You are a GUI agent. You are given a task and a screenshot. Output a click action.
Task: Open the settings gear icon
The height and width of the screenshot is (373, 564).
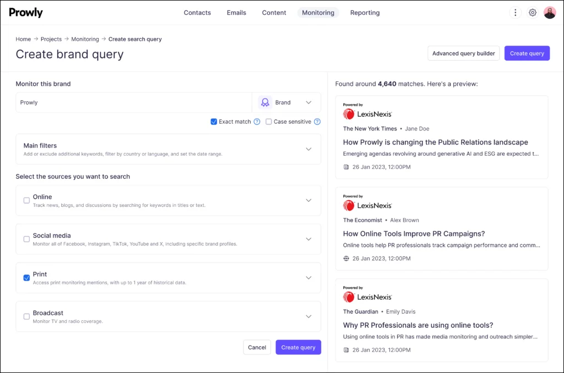(x=533, y=13)
